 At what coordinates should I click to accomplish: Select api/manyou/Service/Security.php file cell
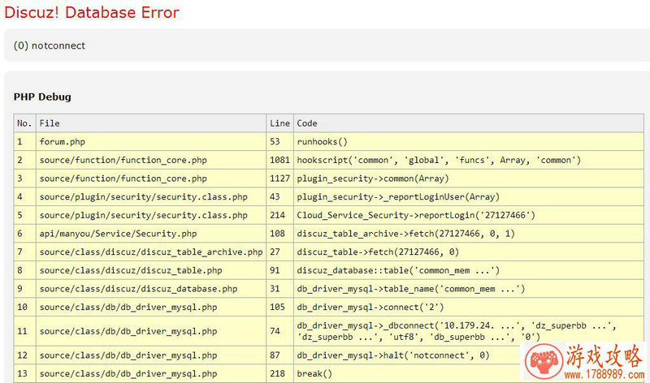118,234
